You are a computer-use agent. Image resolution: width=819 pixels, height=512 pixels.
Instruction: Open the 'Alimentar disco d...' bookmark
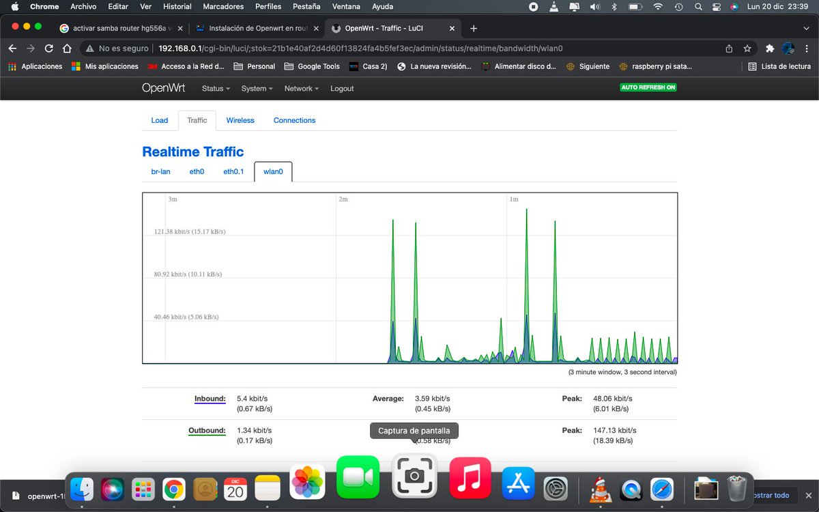click(x=519, y=66)
